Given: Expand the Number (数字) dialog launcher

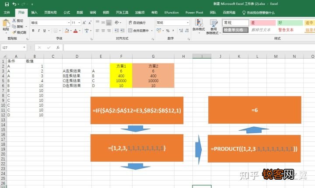Looking at the screenshot, I should click(x=189, y=39).
